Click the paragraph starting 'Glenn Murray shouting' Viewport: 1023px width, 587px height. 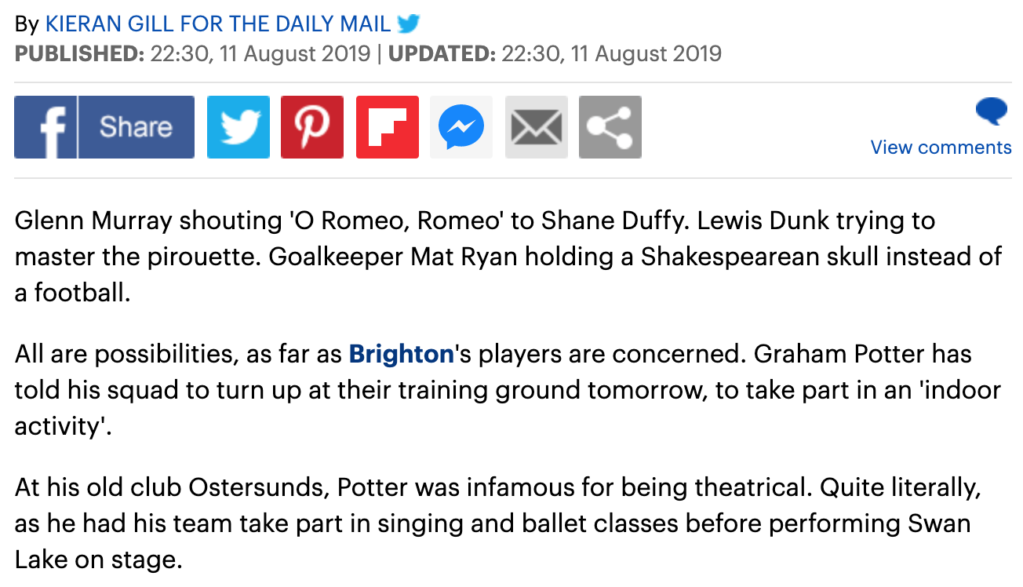tap(508, 257)
